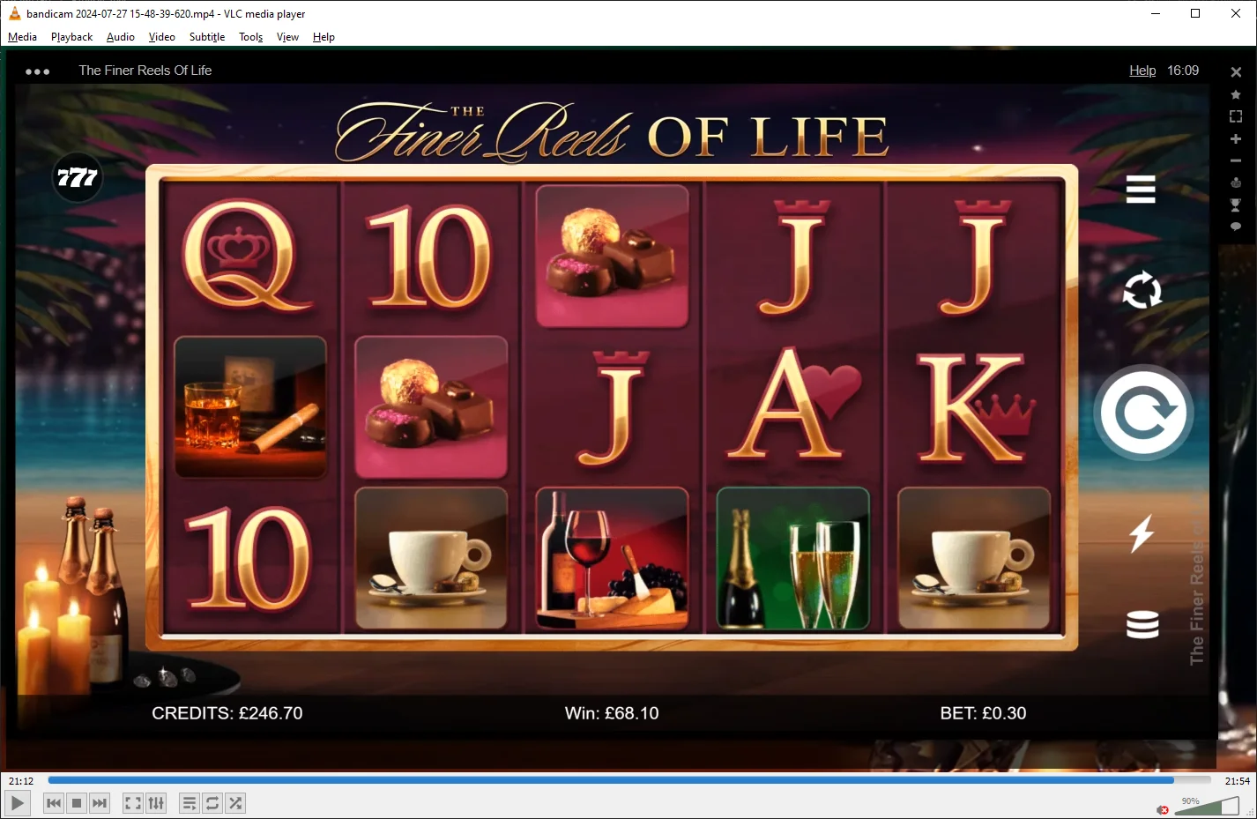Screen dimensions: 1257x819
Task: Start playback with the VLC play button
Action: pyautogui.click(x=18, y=803)
